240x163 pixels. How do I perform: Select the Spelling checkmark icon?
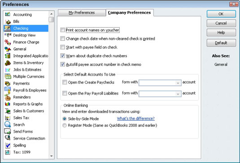click(8, 145)
